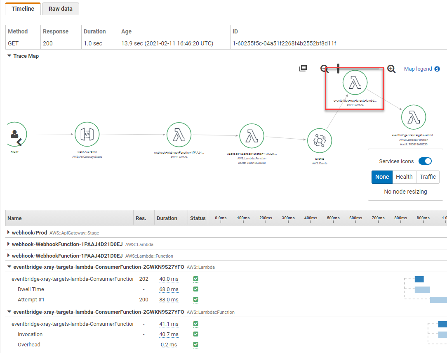The image size is (447, 353).
Task: Select the webhook-WebhookFunction Lambda::Function node
Action: pyautogui.click(x=252, y=136)
